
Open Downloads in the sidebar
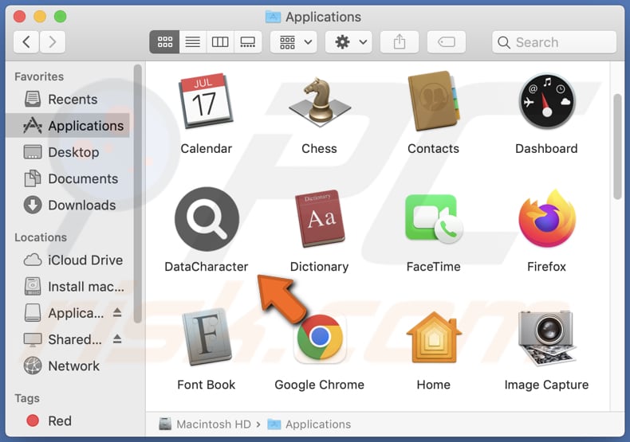[x=68, y=205]
